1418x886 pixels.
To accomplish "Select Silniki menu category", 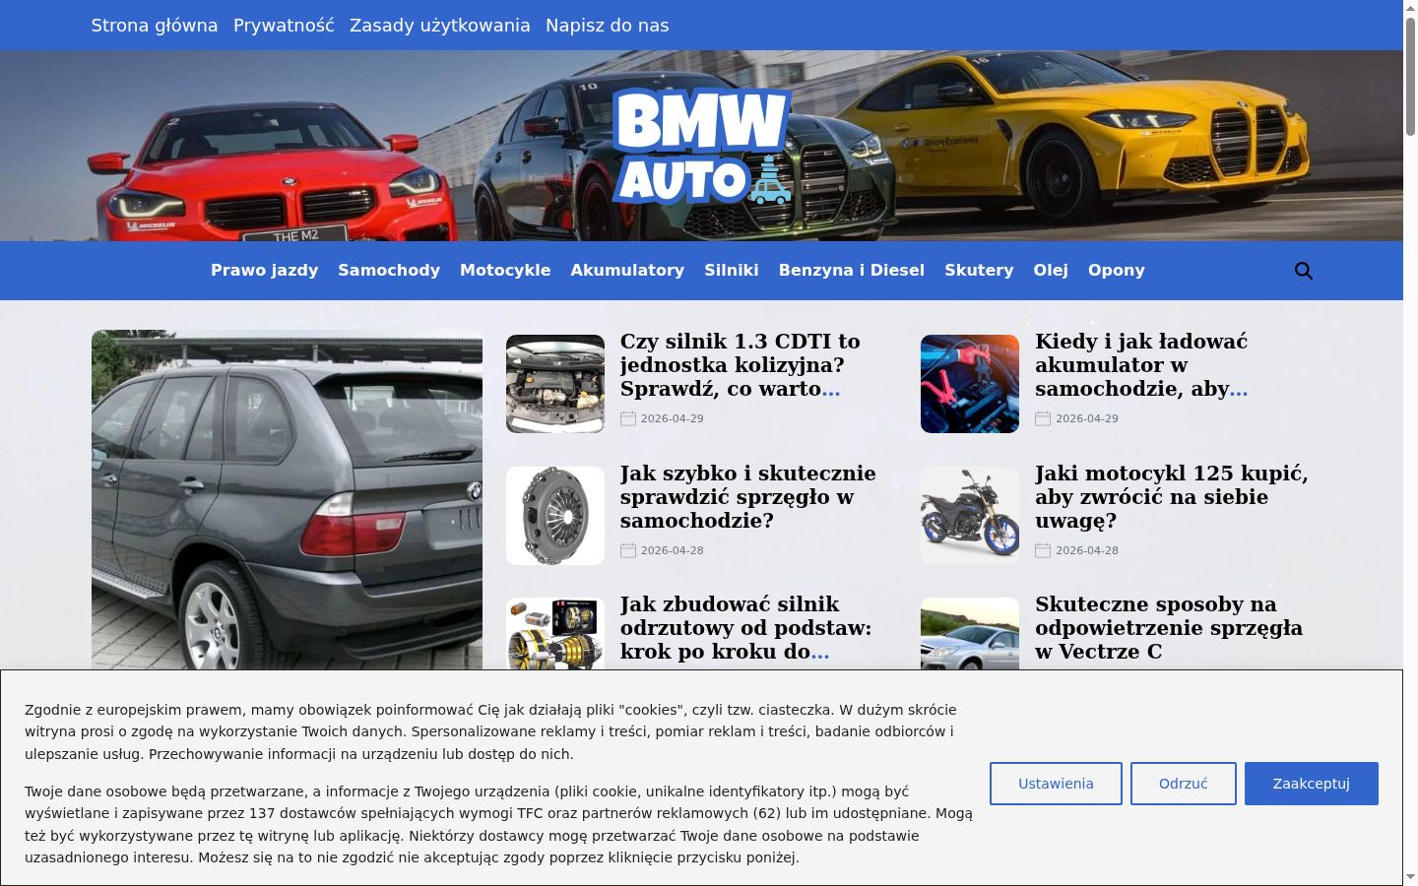I will click(x=732, y=270).
